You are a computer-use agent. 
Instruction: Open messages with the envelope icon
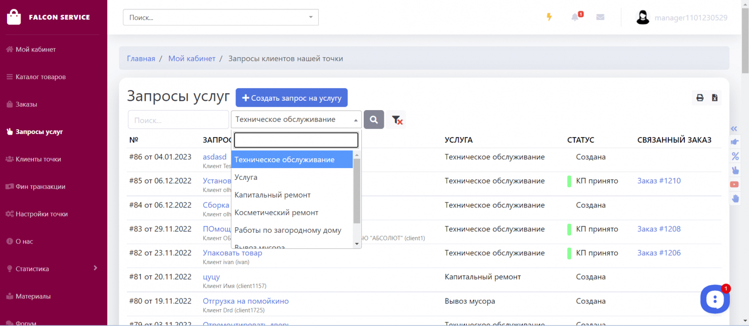point(600,17)
